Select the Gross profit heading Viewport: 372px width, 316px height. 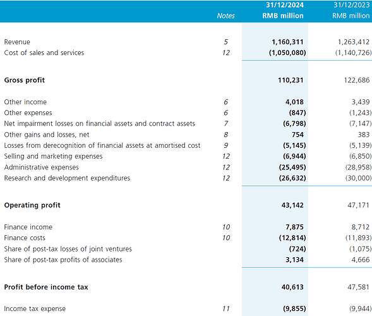(25, 80)
